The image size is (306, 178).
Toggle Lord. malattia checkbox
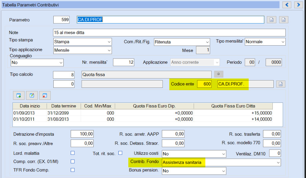(x=73, y=153)
